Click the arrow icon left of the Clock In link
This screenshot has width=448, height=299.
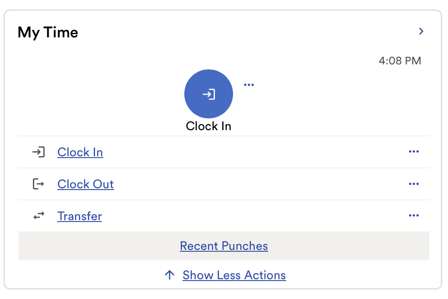[x=39, y=152]
